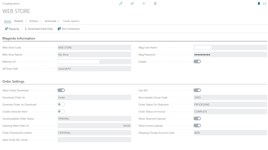Click the Website Url field
This screenshot has width=268, height=150.
[94, 62]
